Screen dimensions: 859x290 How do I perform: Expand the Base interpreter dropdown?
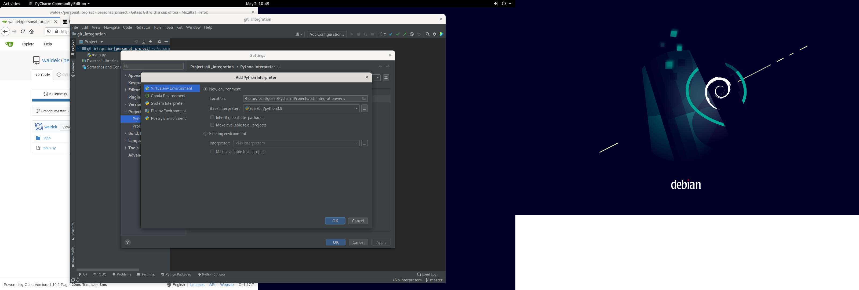pyautogui.click(x=356, y=108)
